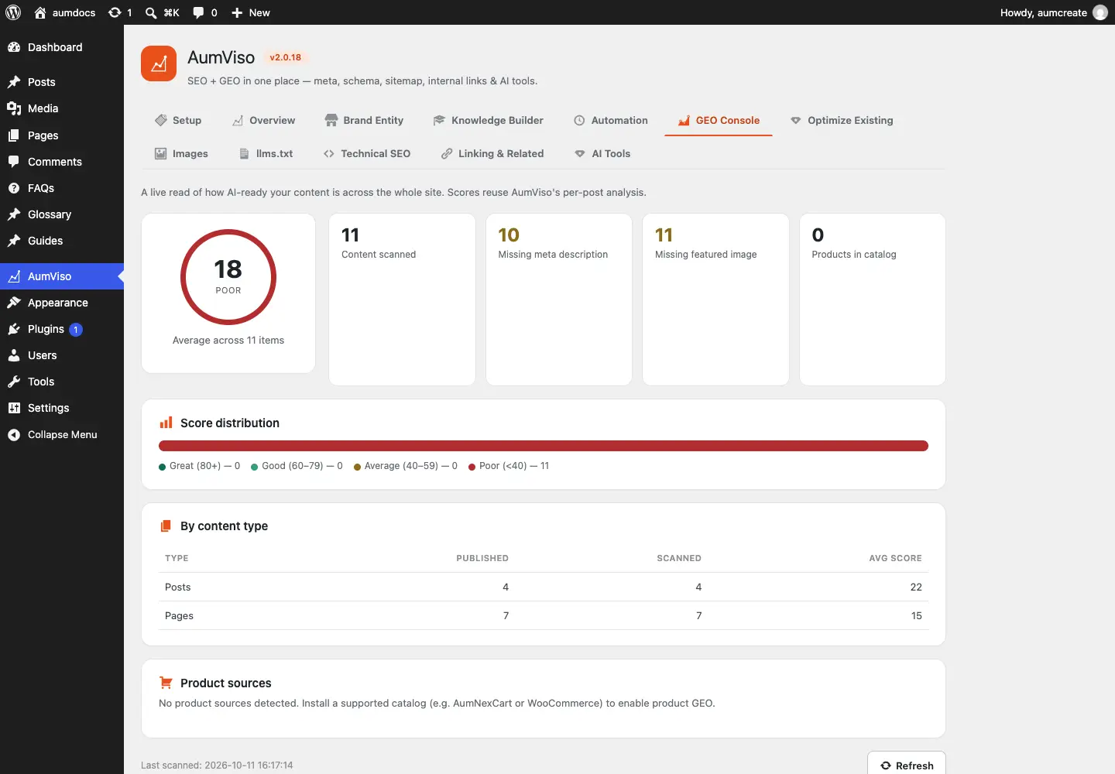Image resolution: width=1115 pixels, height=774 pixels.
Task: Click the New content plus icon
Action: 237,12
